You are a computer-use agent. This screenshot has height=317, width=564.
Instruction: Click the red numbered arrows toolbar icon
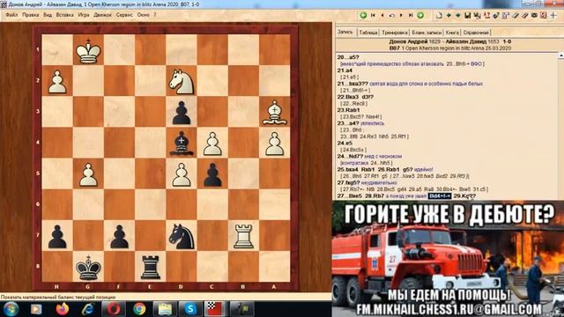(486, 16)
